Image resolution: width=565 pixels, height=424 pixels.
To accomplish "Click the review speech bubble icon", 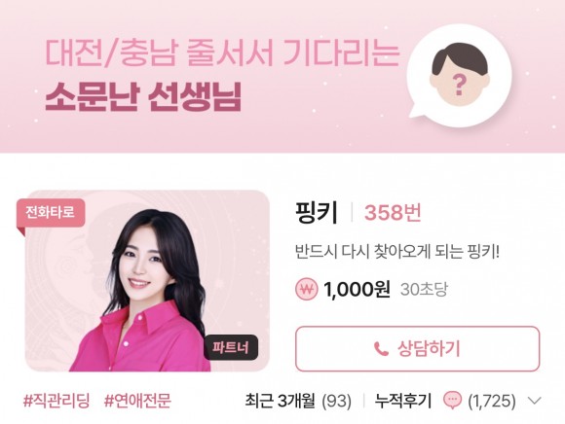I will [452, 401].
